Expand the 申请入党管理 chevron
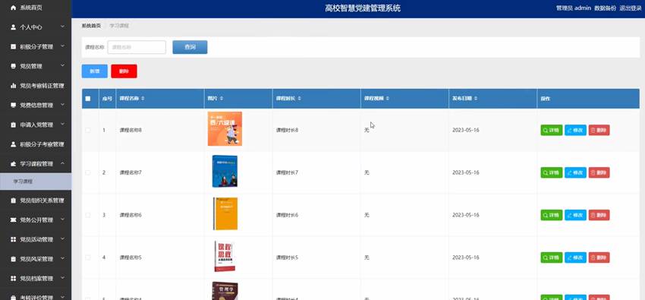The height and width of the screenshot is (300, 645). [62, 125]
